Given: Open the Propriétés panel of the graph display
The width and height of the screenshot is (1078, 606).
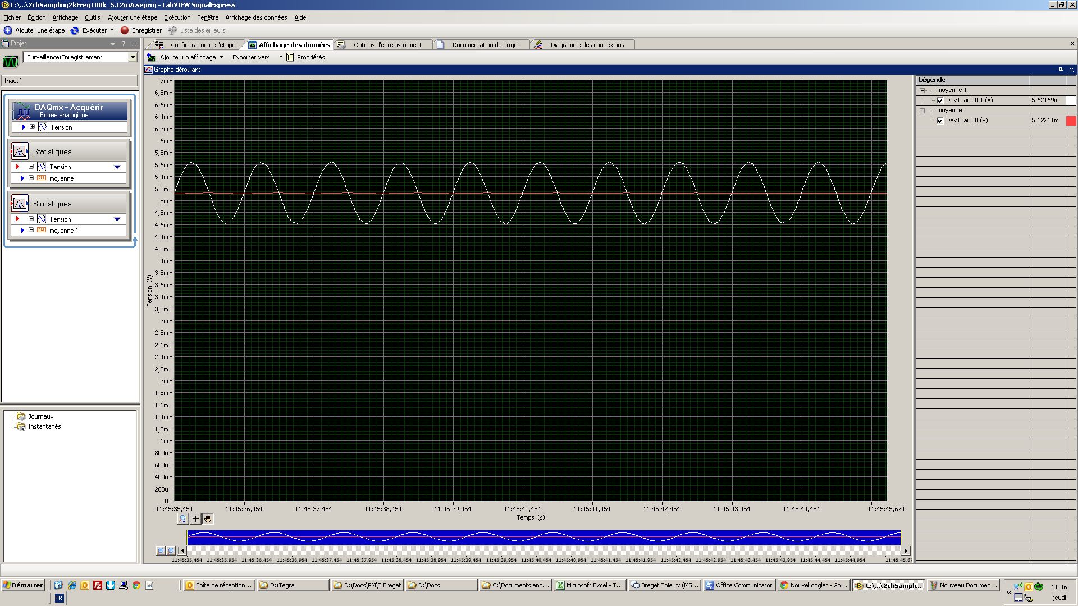Looking at the screenshot, I should coord(307,57).
